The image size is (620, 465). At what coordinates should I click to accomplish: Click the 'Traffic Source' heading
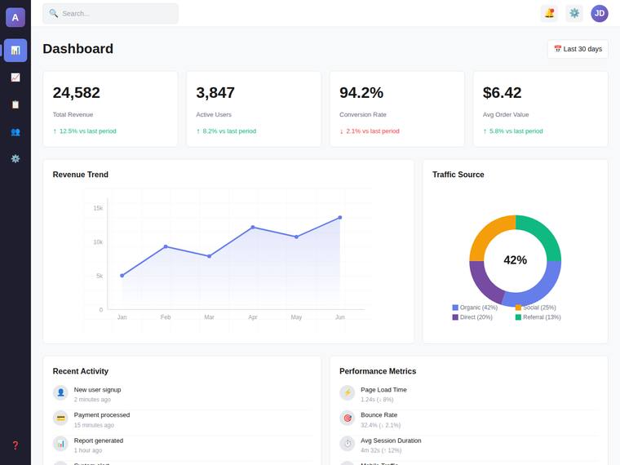coord(458,175)
